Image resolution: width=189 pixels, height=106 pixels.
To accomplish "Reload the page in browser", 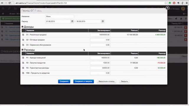I will (10, 3).
